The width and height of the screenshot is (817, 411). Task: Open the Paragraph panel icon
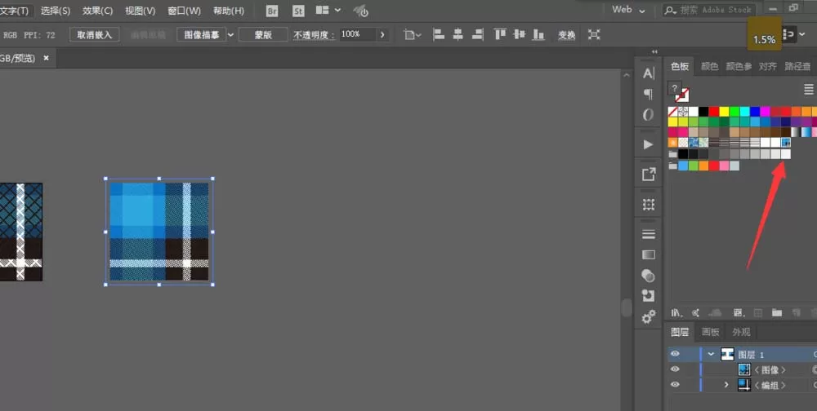point(648,94)
